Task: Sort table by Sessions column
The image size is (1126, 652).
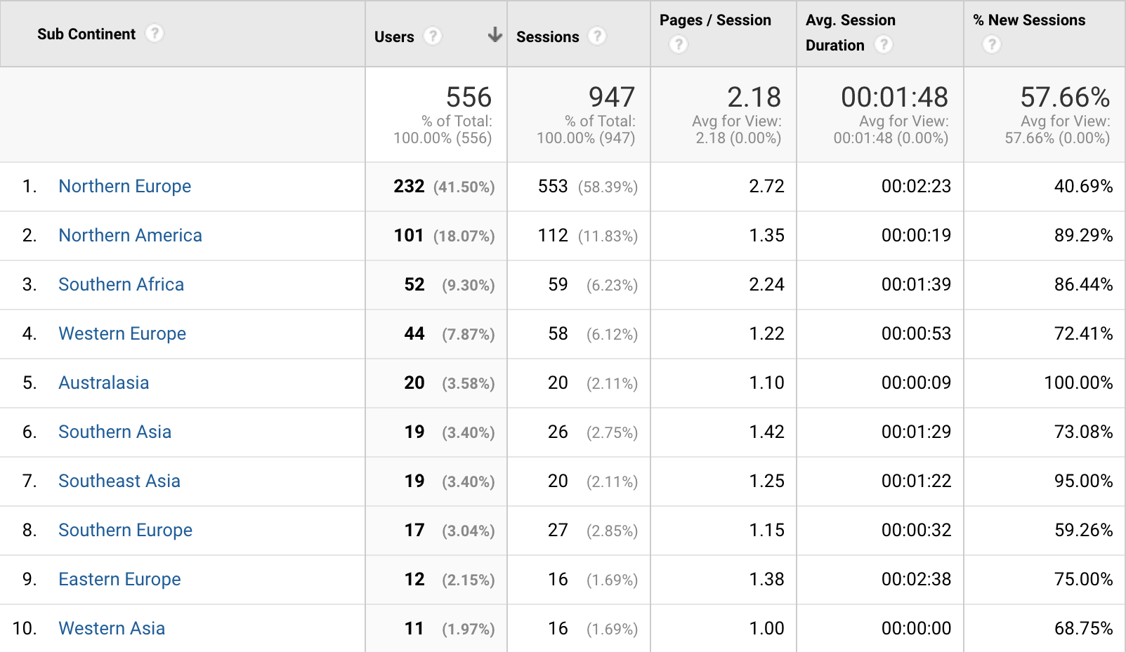Action: click(x=547, y=36)
